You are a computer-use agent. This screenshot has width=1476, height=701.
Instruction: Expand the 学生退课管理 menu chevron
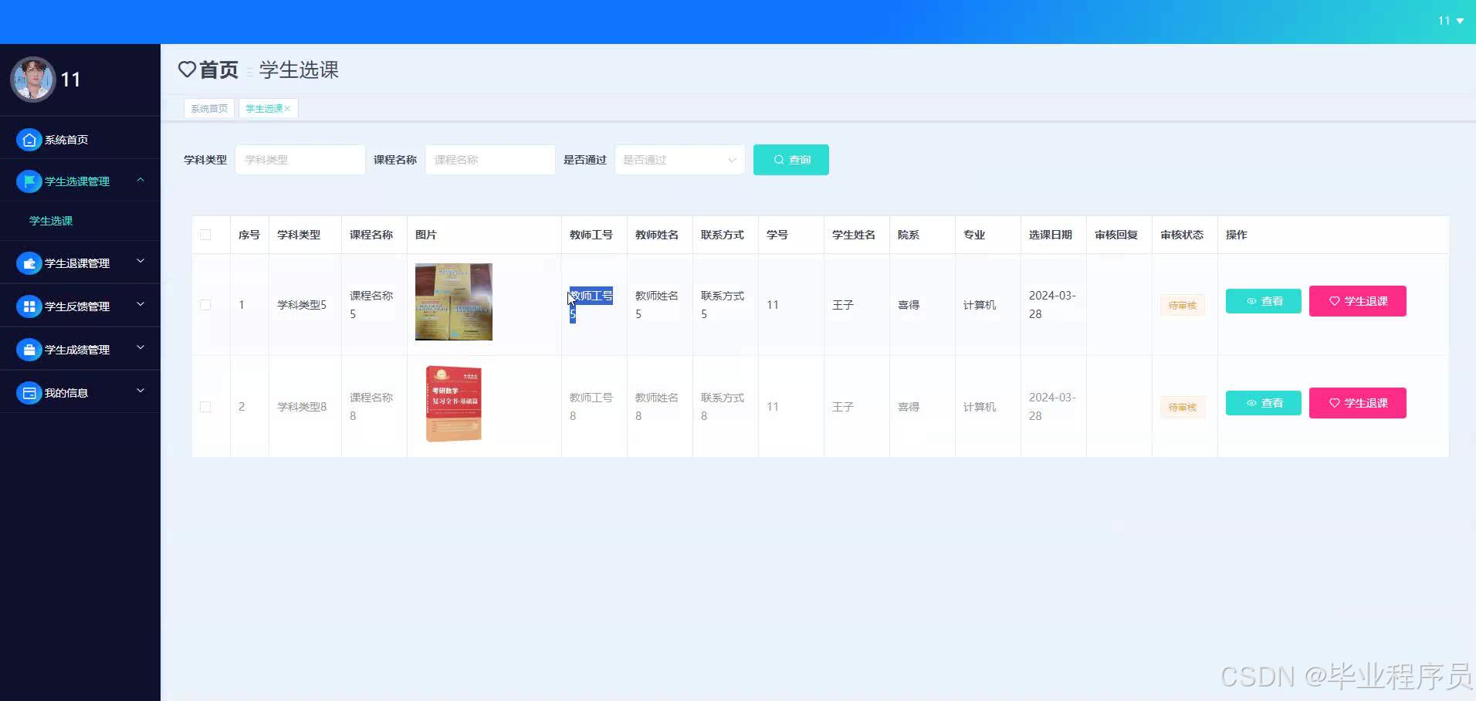click(x=140, y=262)
